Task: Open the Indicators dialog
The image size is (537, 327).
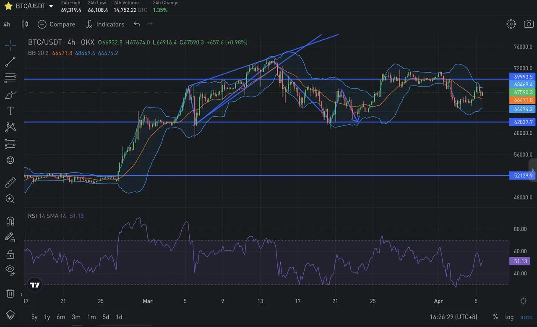Action: [x=105, y=24]
